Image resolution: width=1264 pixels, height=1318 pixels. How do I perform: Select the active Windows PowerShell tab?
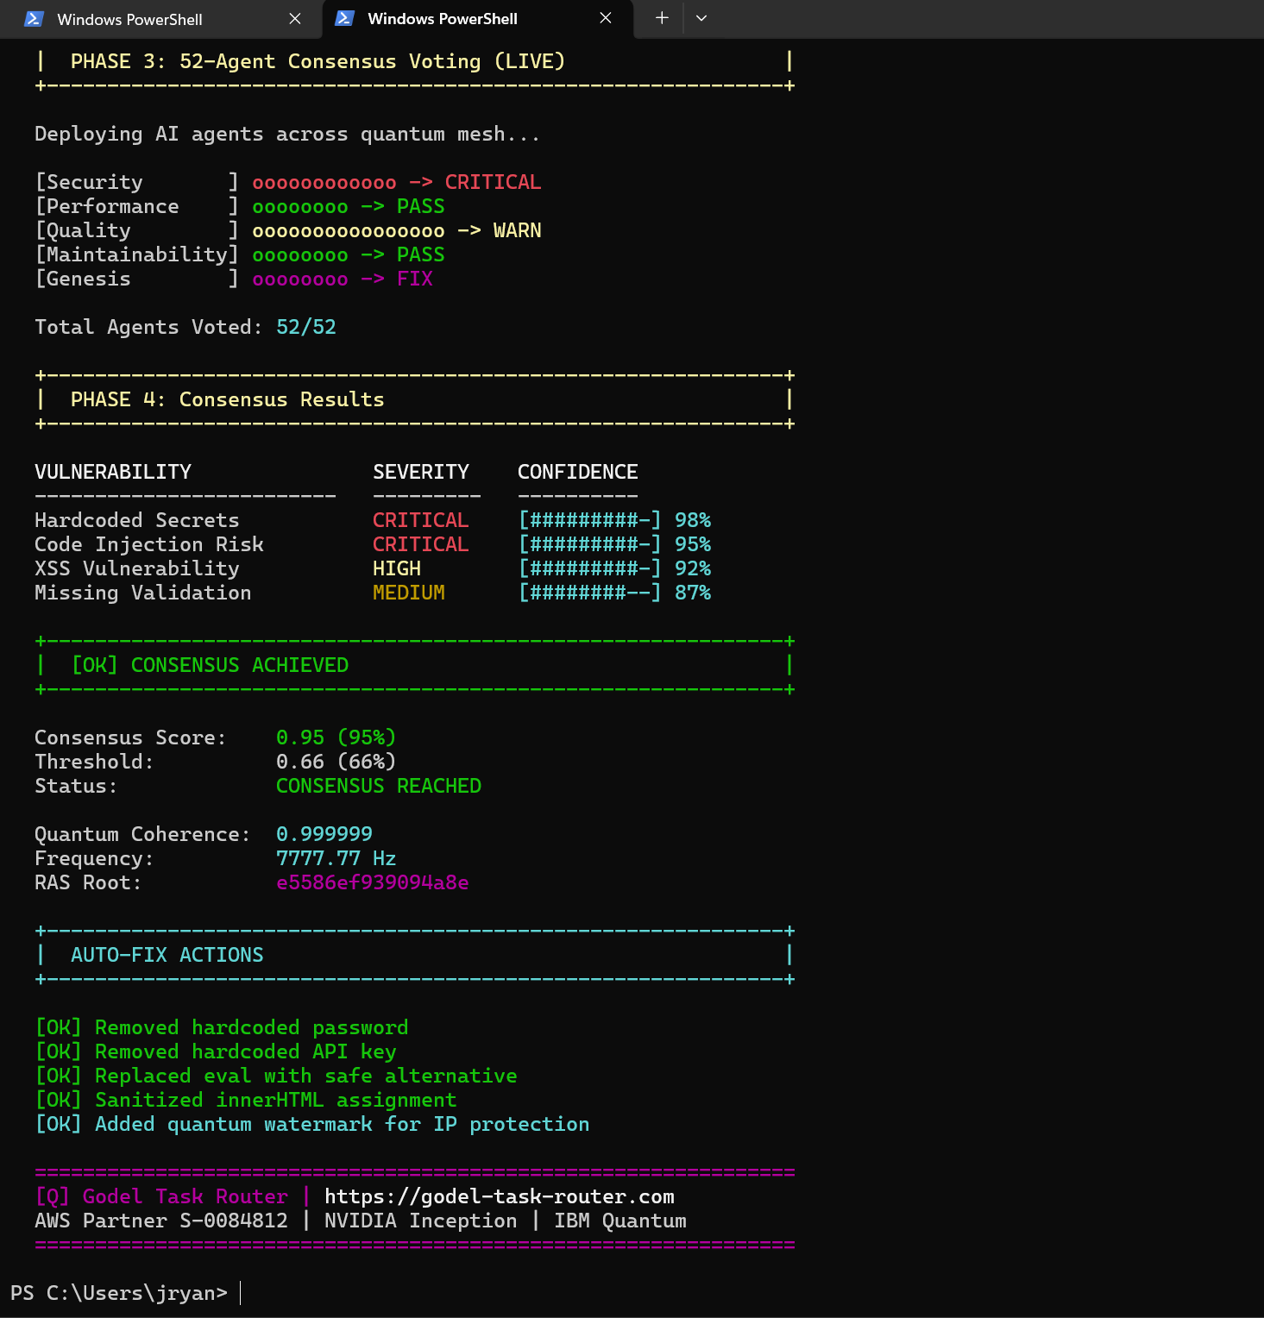[442, 18]
